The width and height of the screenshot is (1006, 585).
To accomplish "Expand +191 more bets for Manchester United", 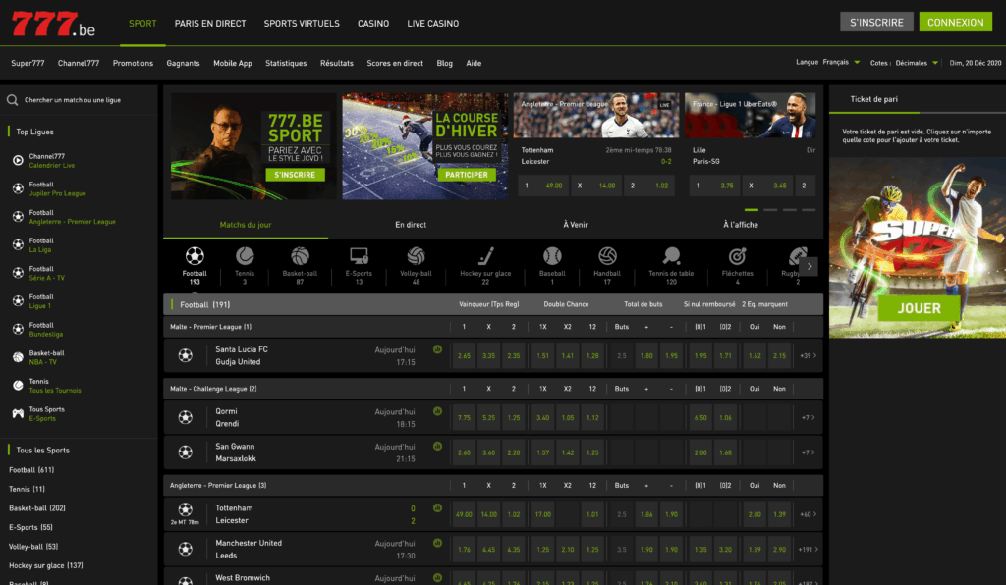I will (809, 549).
